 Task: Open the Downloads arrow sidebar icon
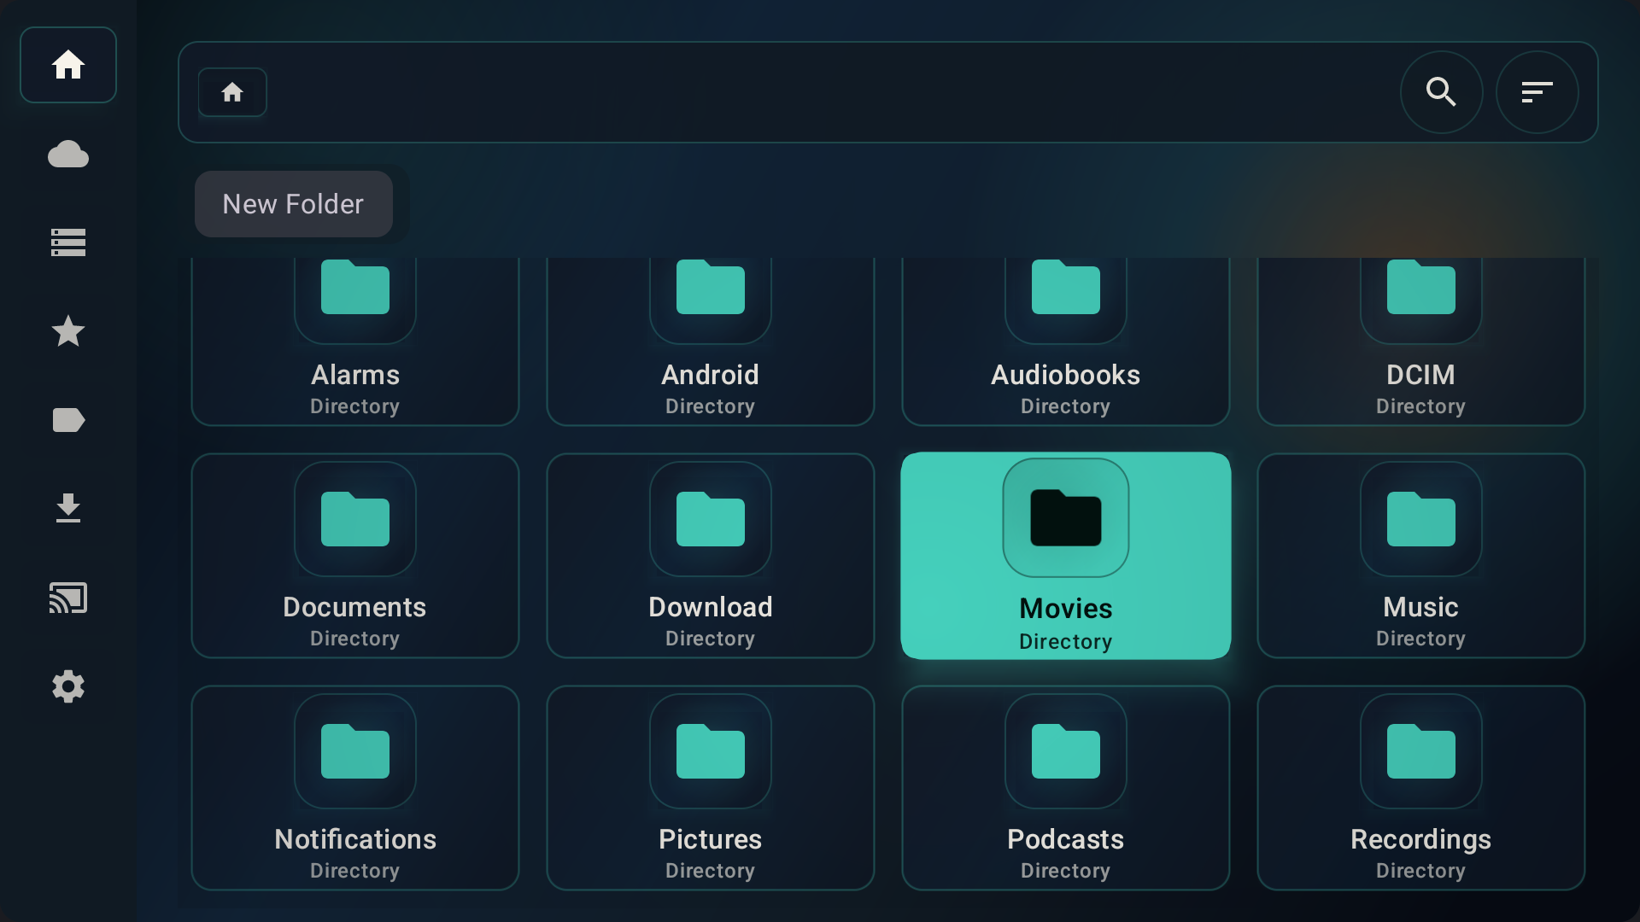point(68,509)
